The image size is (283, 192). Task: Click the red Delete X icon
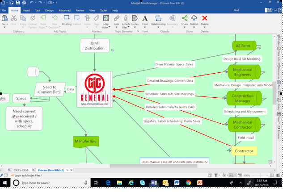[205, 18]
